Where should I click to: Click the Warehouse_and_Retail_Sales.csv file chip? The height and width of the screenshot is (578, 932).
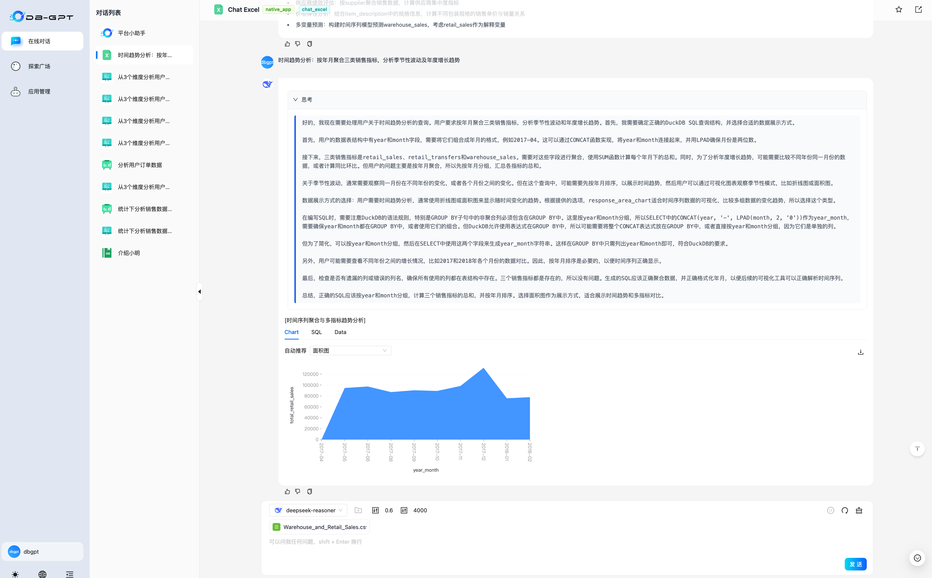coord(319,527)
